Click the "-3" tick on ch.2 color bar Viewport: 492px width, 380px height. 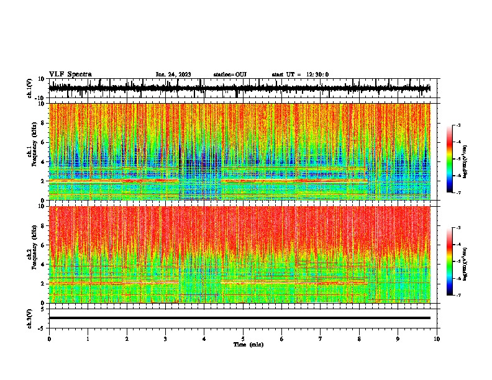click(x=458, y=228)
